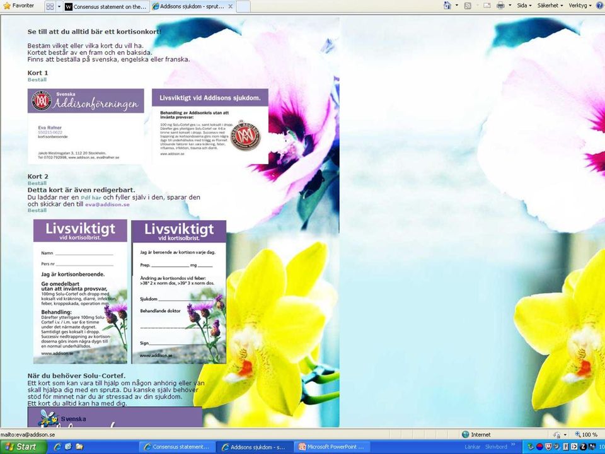Image resolution: width=605 pixels, height=454 pixels.
Task: Open the Sida menu
Action: tap(524, 6)
